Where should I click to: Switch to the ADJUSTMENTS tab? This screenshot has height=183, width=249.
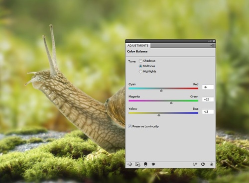(138, 46)
